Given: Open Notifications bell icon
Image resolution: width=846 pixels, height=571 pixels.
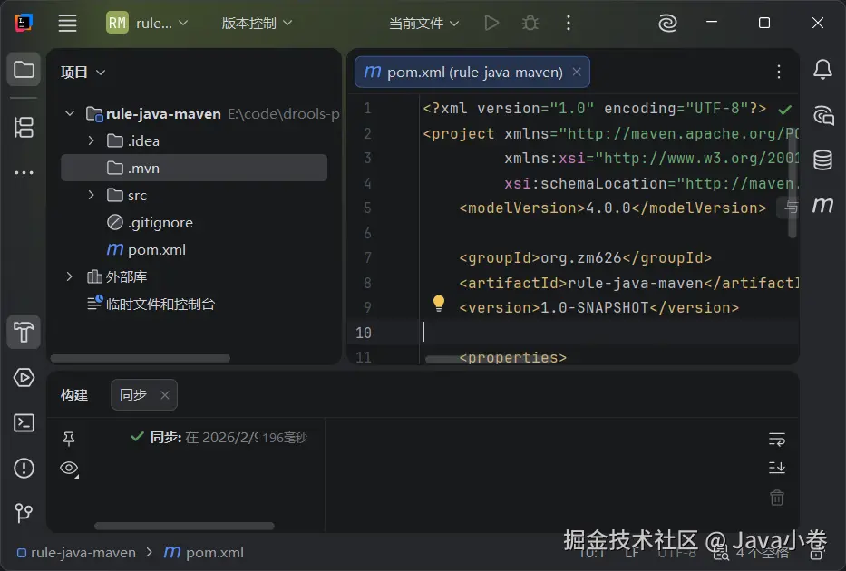Looking at the screenshot, I should [x=822, y=70].
